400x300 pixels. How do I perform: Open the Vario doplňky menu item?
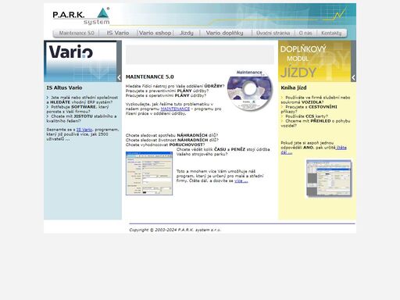click(224, 33)
